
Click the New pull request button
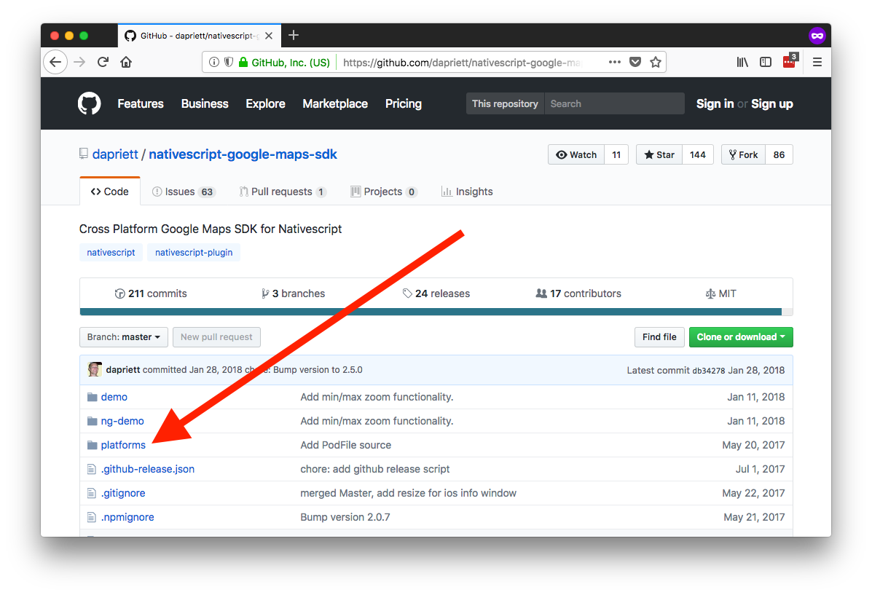pyautogui.click(x=216, y=337)
